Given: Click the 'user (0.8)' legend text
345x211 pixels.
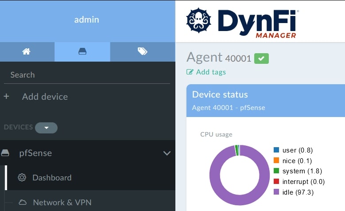Looking at the screenshot, I should point(298,150).
